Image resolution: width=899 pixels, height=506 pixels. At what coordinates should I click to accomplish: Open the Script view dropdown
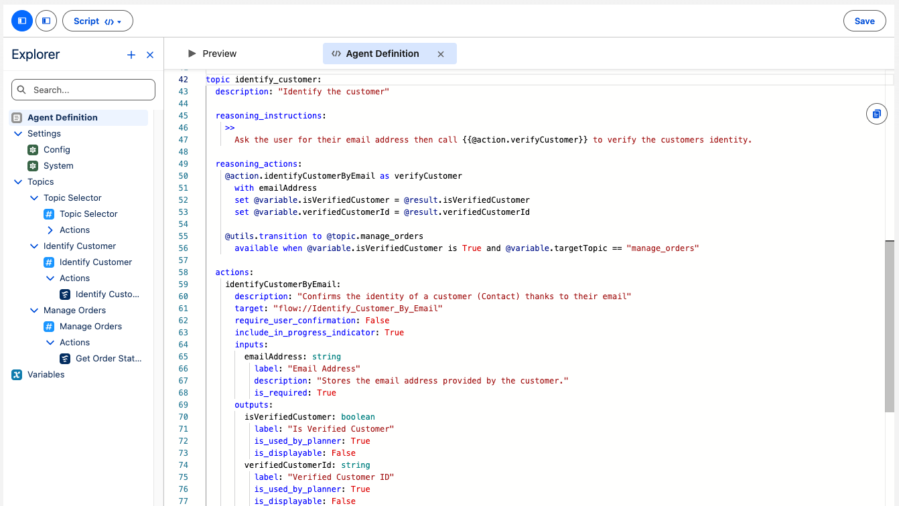click(98, 21)
